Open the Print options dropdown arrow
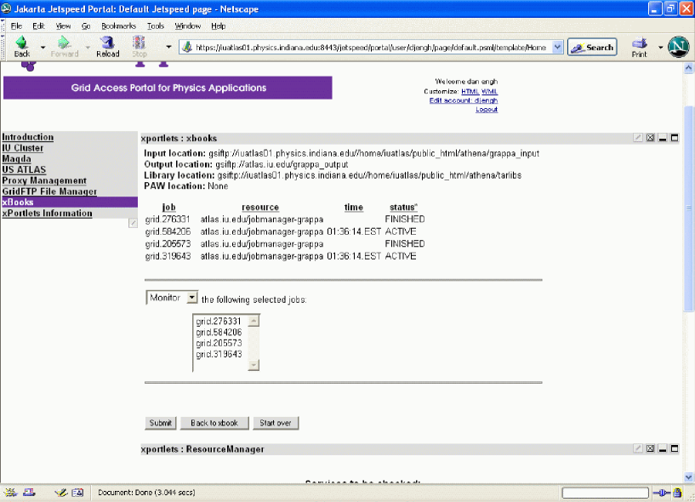The height and width of the screenshot is (502, 695). click(660, 47)
